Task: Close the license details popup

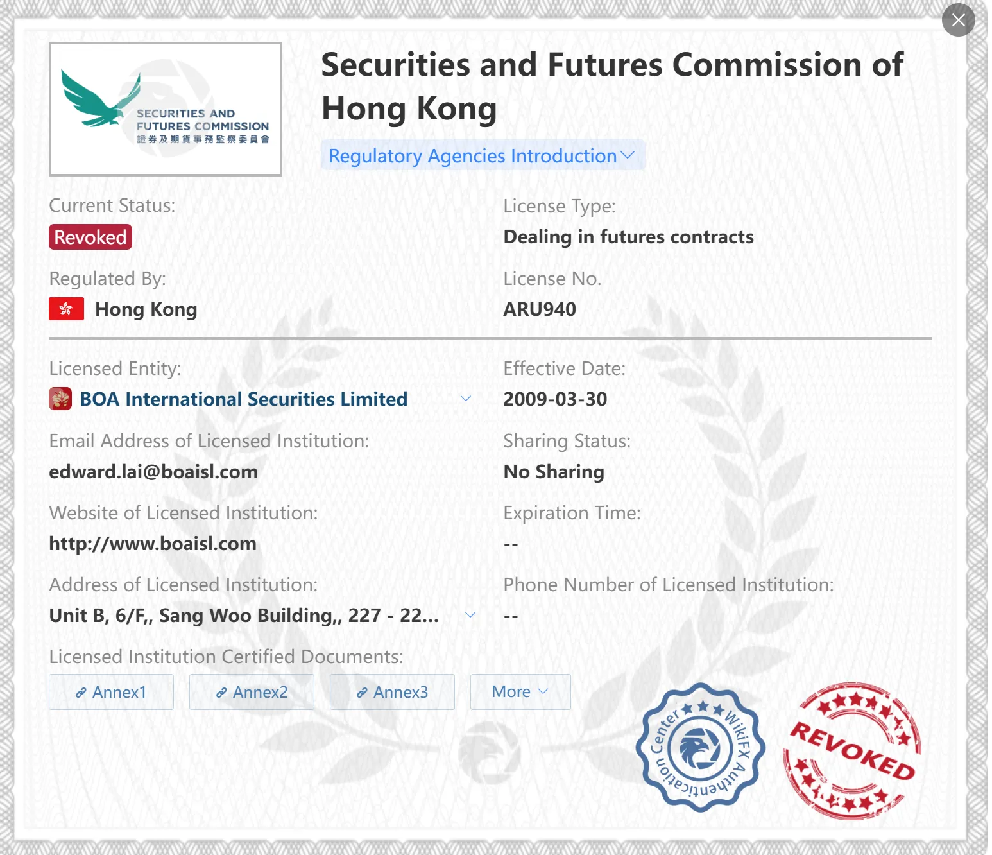Action: [958, 20]
